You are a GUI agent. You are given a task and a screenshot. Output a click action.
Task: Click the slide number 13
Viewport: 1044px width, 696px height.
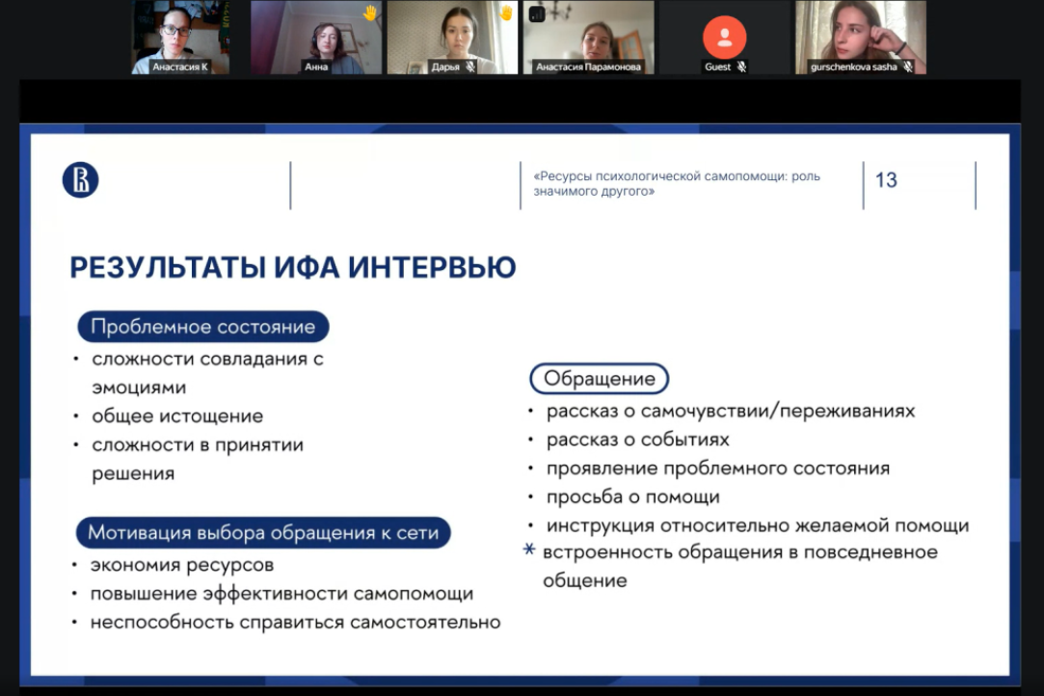pos(886,180)
